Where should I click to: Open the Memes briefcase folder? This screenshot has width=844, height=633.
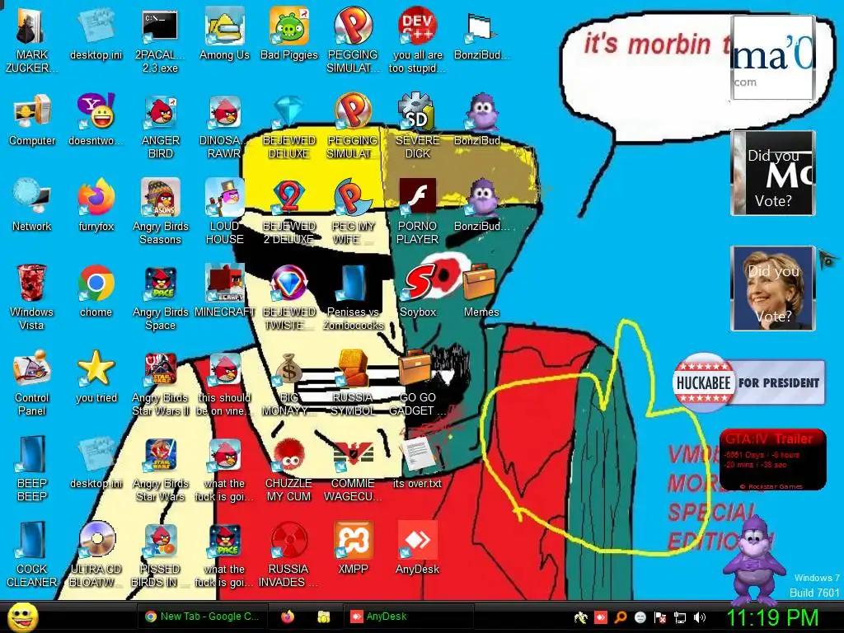click(481, 291)
